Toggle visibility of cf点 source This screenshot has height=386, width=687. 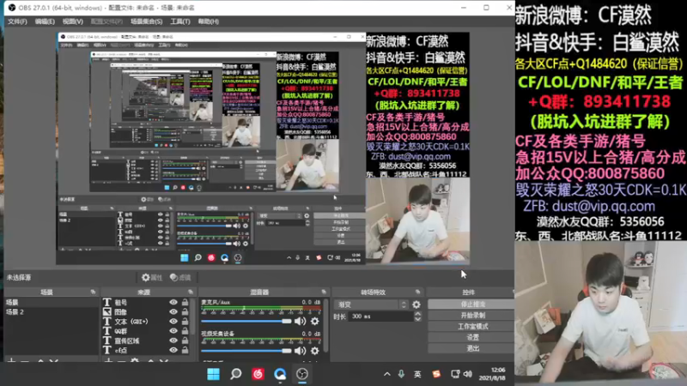pyautogui.click(x=173, y=351)
